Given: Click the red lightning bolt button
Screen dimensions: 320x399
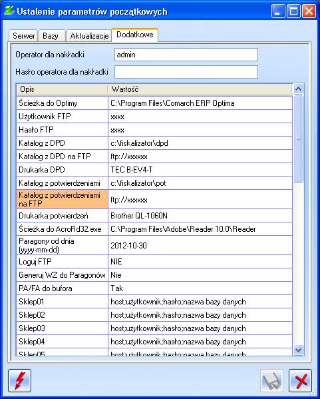Looking at the screenshot, I should (19, 381).
